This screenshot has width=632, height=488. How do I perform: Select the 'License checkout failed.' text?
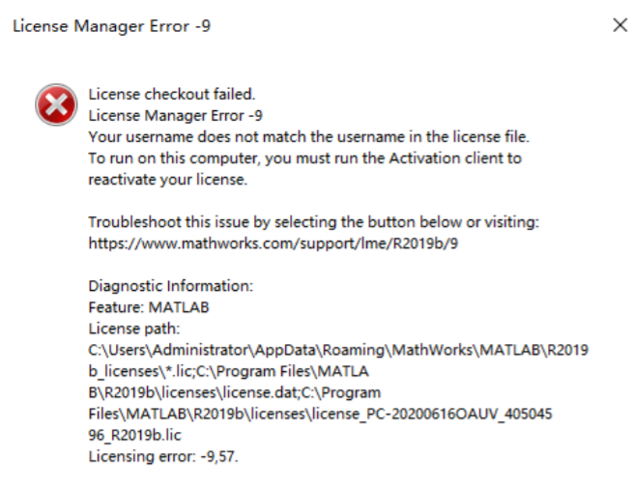pos(171,94)
